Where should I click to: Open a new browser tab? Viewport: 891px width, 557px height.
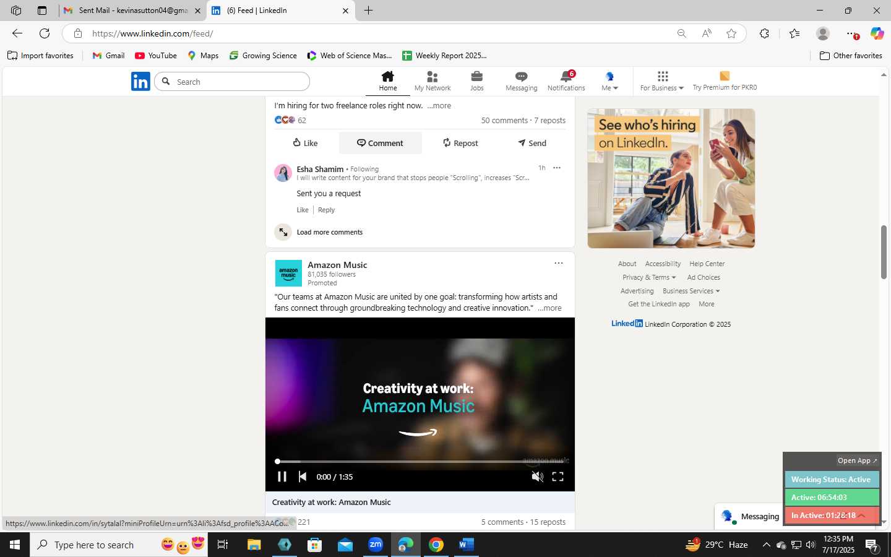pyautogui.click(x=368, y=11)
